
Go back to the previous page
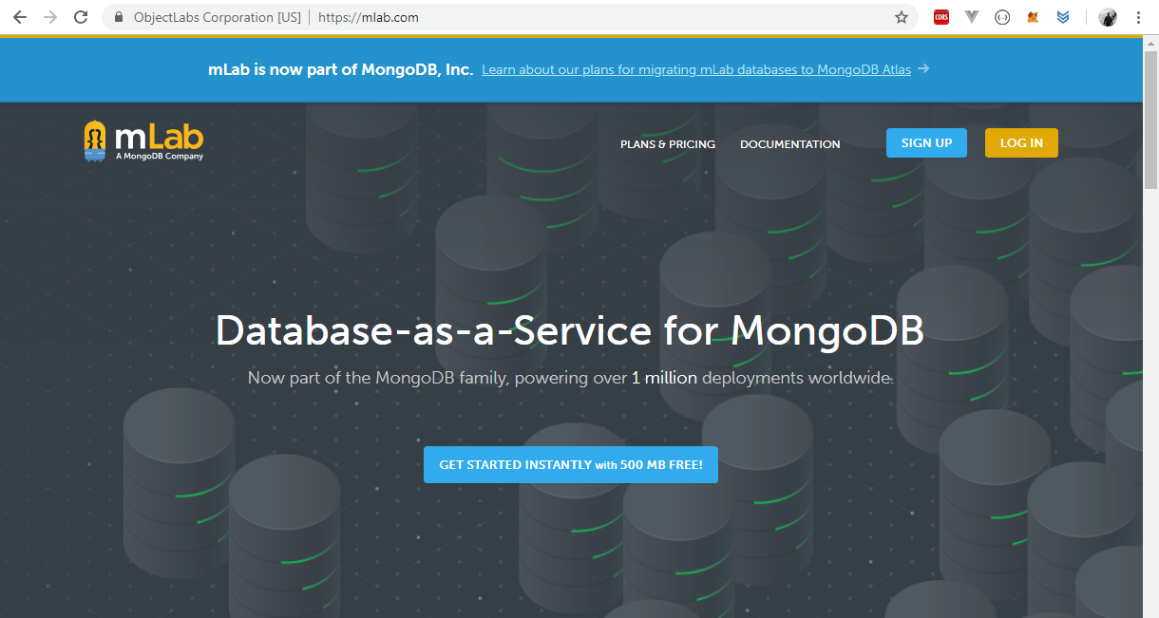20,17
